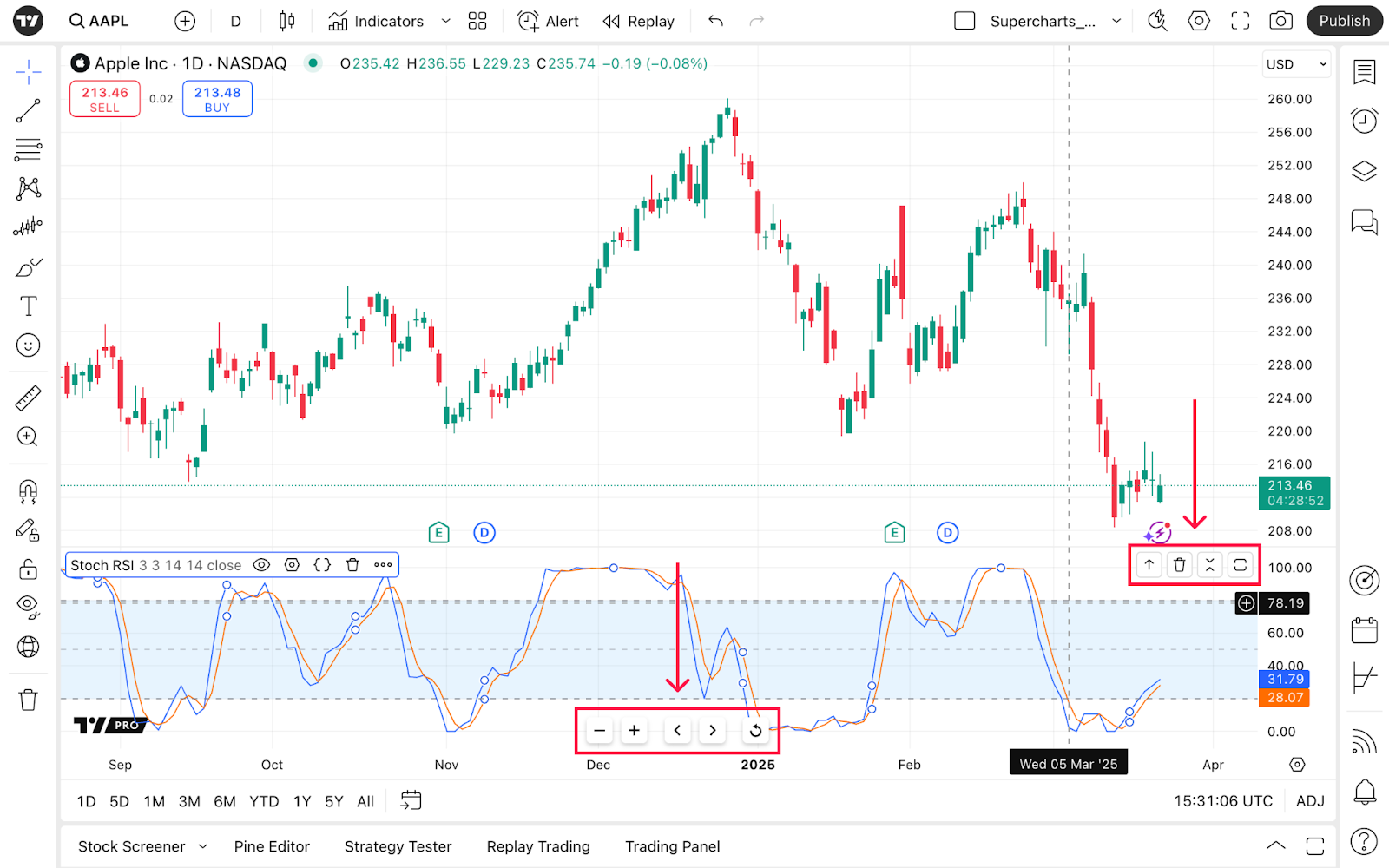Click the chart zoom in plus button
Screen dimensions: 1389x868
point(634,731)
